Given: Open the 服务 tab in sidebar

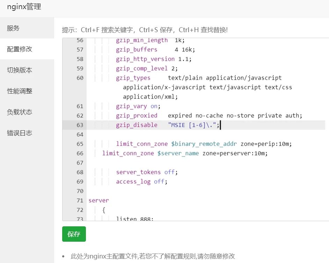Looking at the screenshot, I should 13,28.
